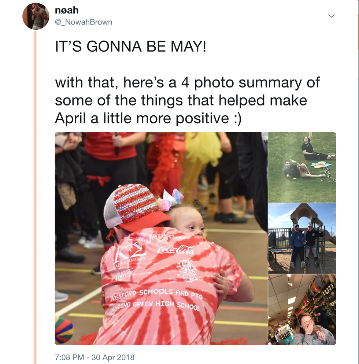Click the 7:08 PM - 30 Apr 2018 timestamp
The width and height of the screenshot is (359, 364).
[x=95, y=357]
